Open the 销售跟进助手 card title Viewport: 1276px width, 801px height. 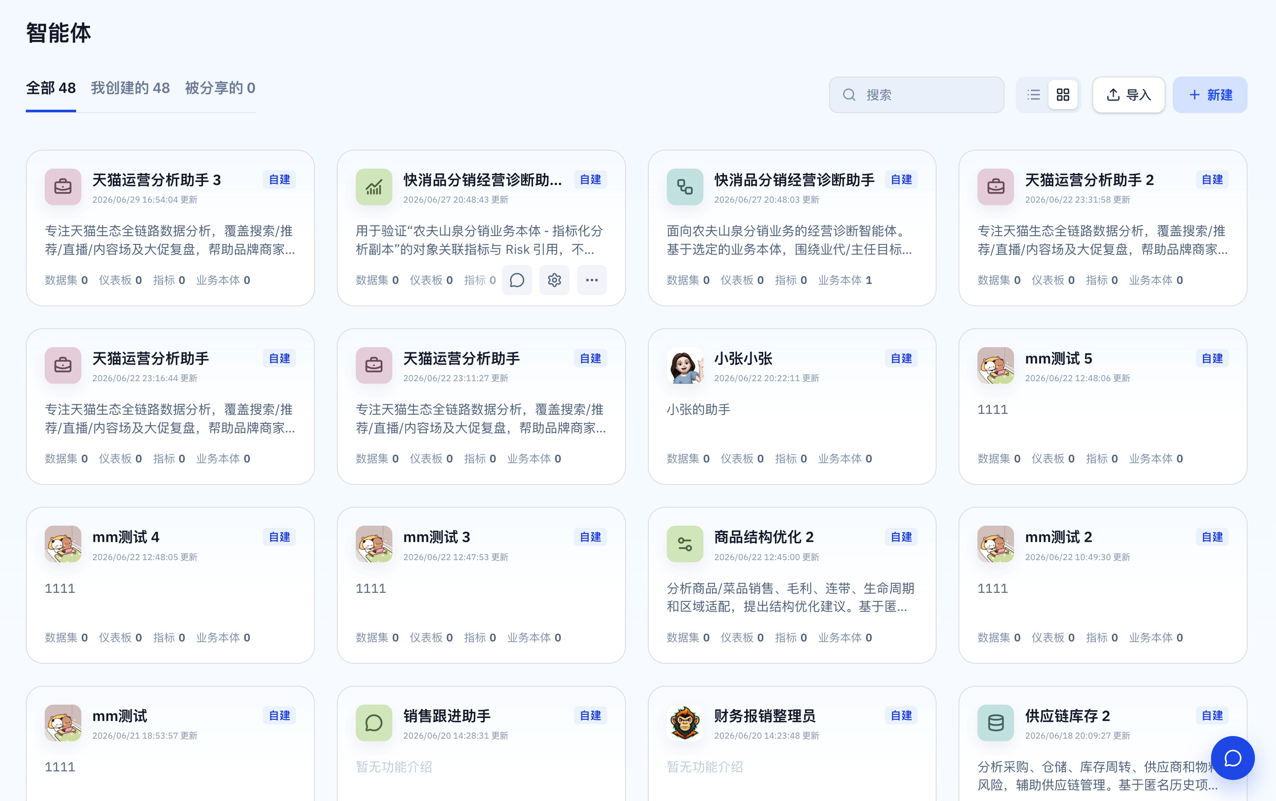point(447,716)
